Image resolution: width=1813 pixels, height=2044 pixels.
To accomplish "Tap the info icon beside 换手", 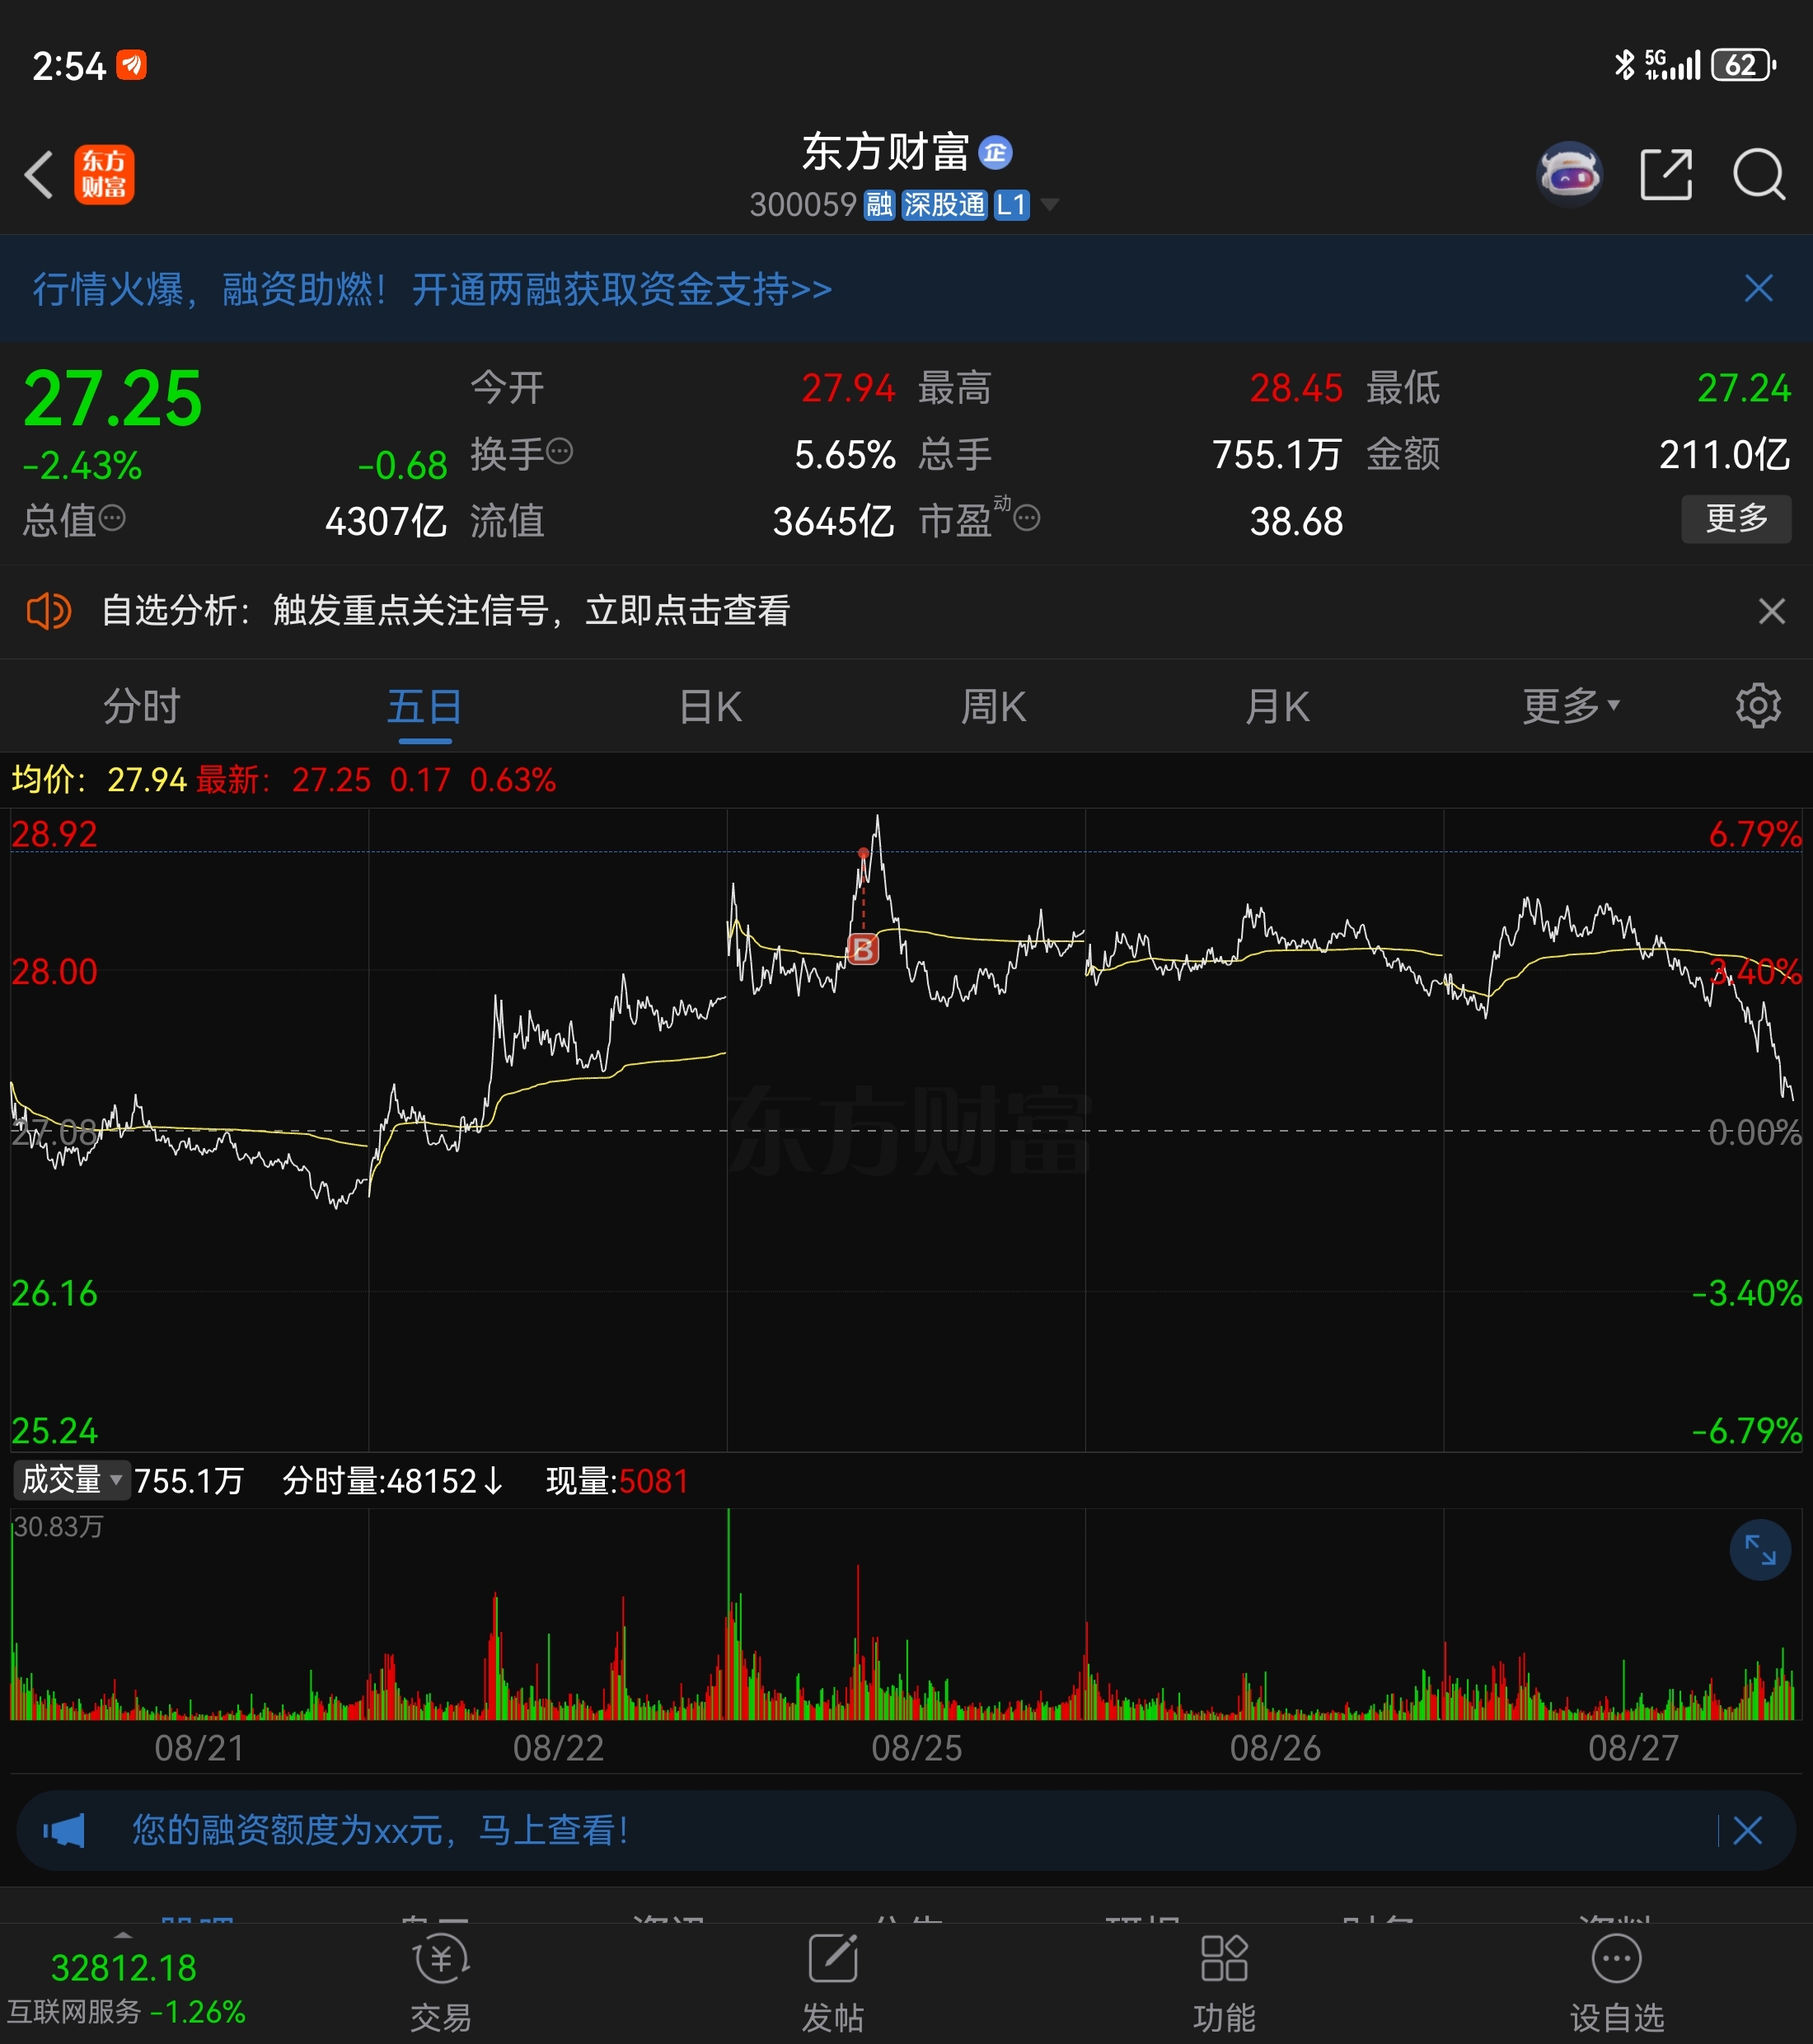I will tap(560, 452).
